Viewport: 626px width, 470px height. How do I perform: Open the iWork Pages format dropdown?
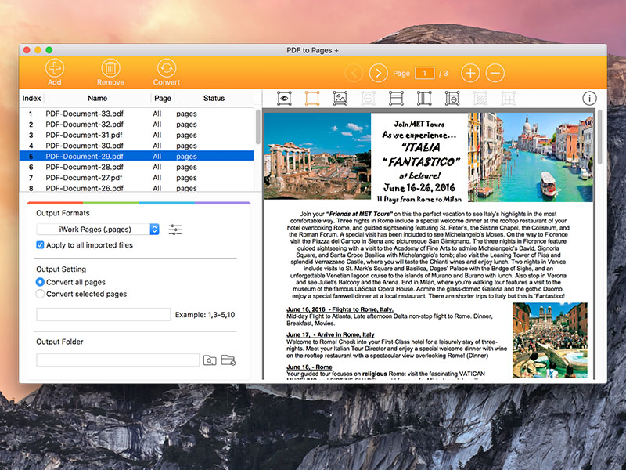coord(98,230)
